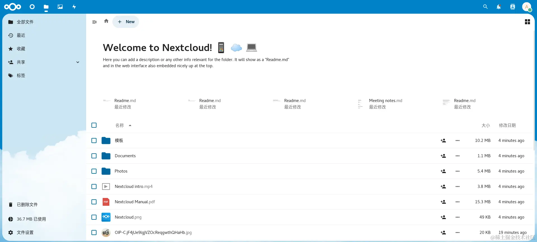Open the Activity lightning icon

tap(74, 7)
